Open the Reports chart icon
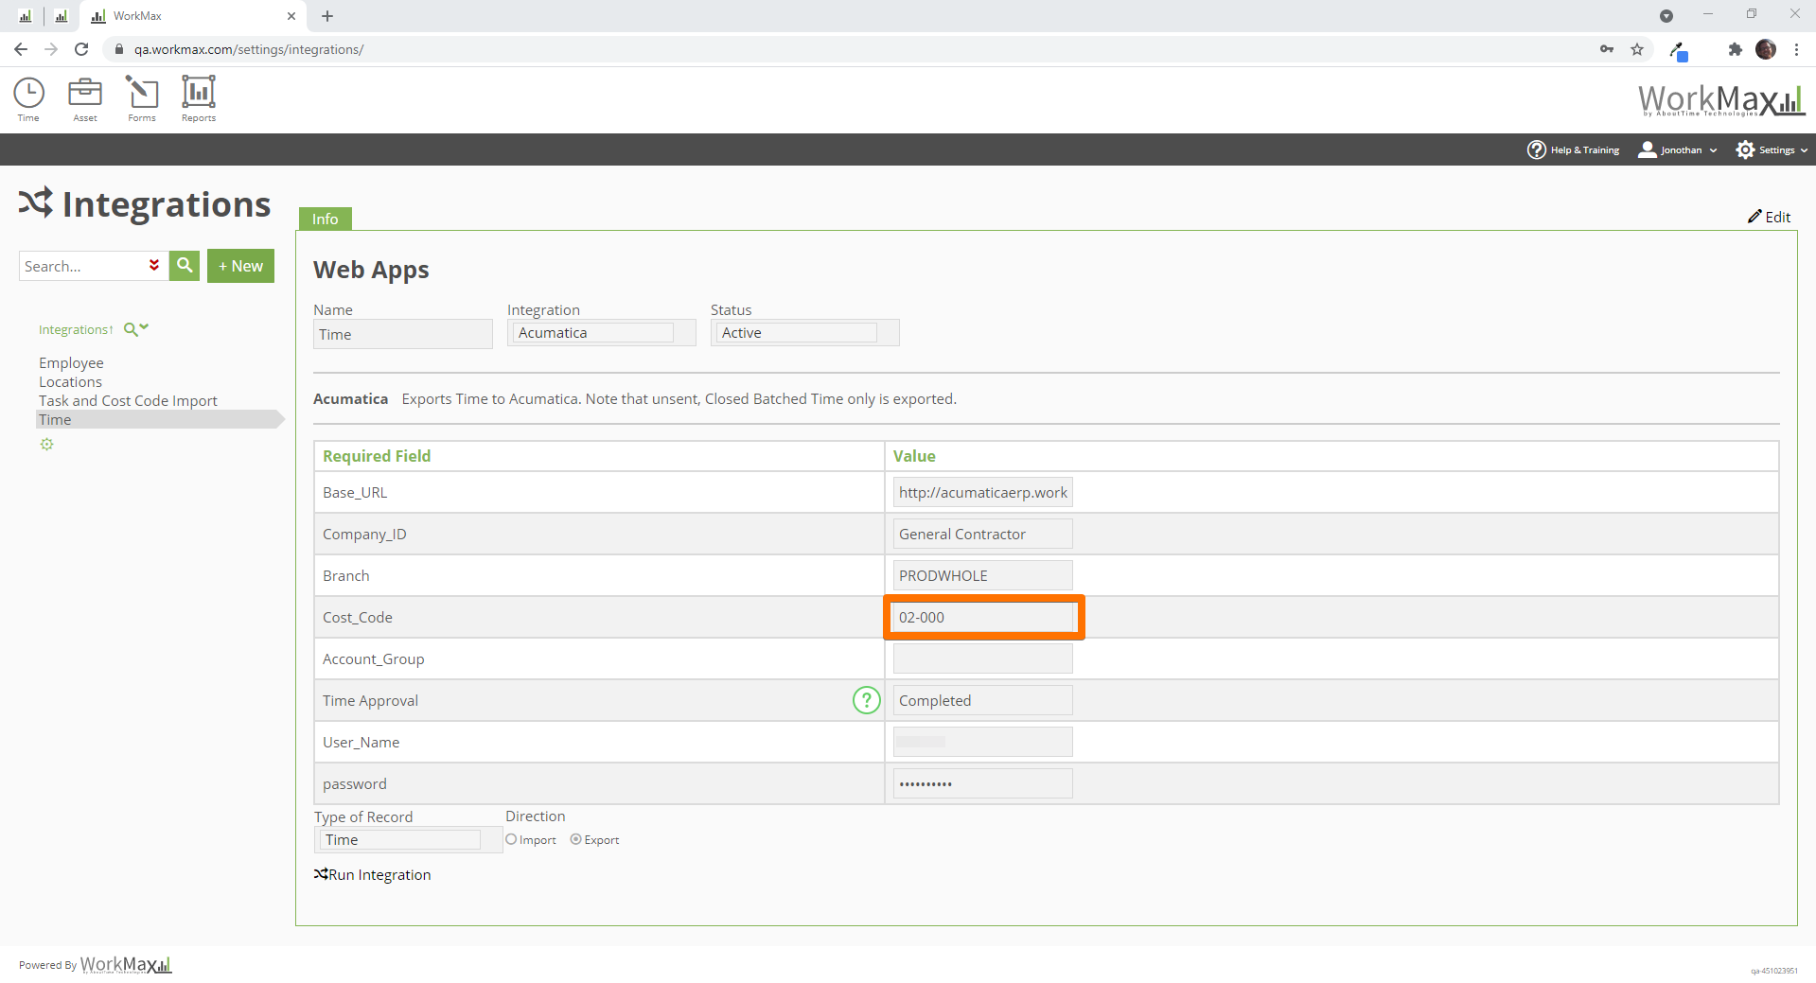1816x983 pixels. click(199, 93)
